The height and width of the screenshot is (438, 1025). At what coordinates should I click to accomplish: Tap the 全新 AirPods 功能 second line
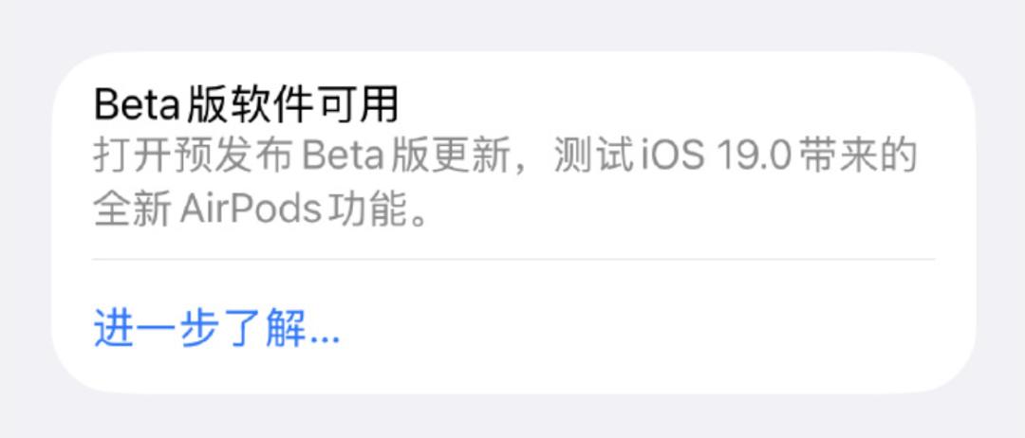(262, 210)
